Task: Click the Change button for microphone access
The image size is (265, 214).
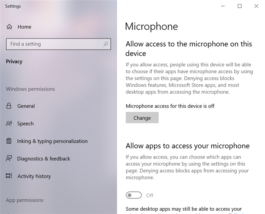Action: pos(142,118)
